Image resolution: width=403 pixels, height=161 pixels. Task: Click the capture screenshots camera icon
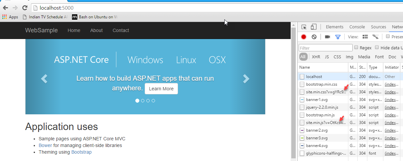click(327, 37)
